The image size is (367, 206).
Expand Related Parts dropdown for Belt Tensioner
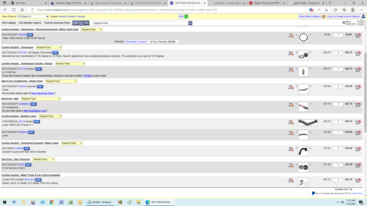[x=44, y=159]
